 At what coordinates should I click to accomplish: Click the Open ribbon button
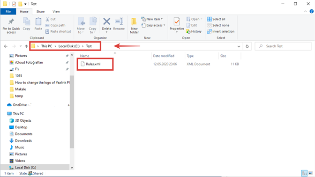pos(194,19)
